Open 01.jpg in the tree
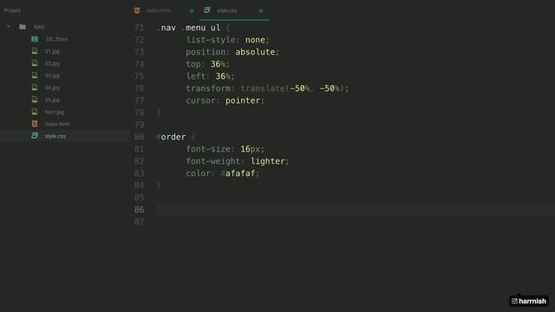Image resolution: width=555 pixels, height=312 pixels. coord(52,51)
